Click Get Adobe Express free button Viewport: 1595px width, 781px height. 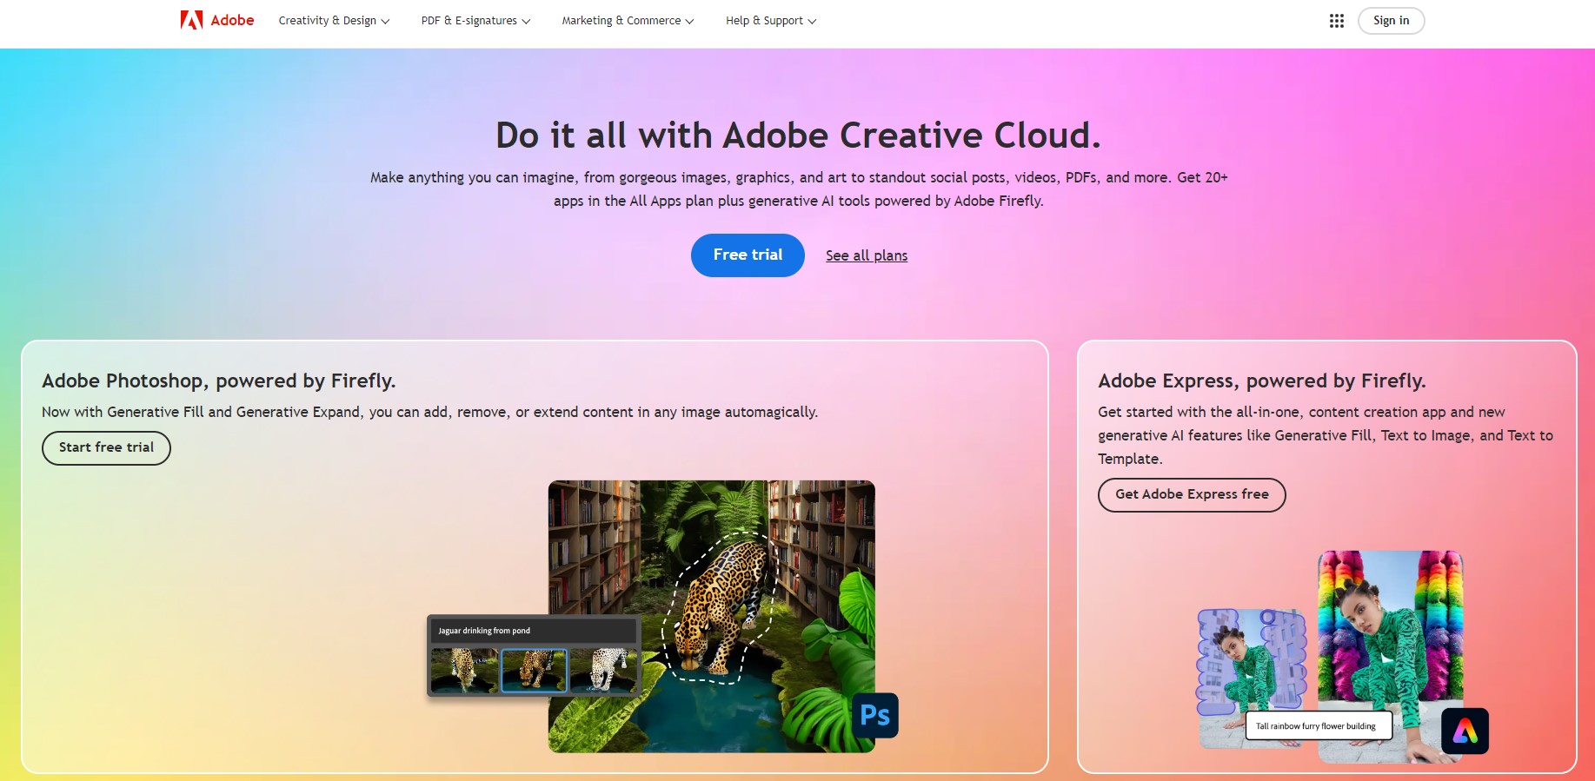click(x=1192, y=494)
